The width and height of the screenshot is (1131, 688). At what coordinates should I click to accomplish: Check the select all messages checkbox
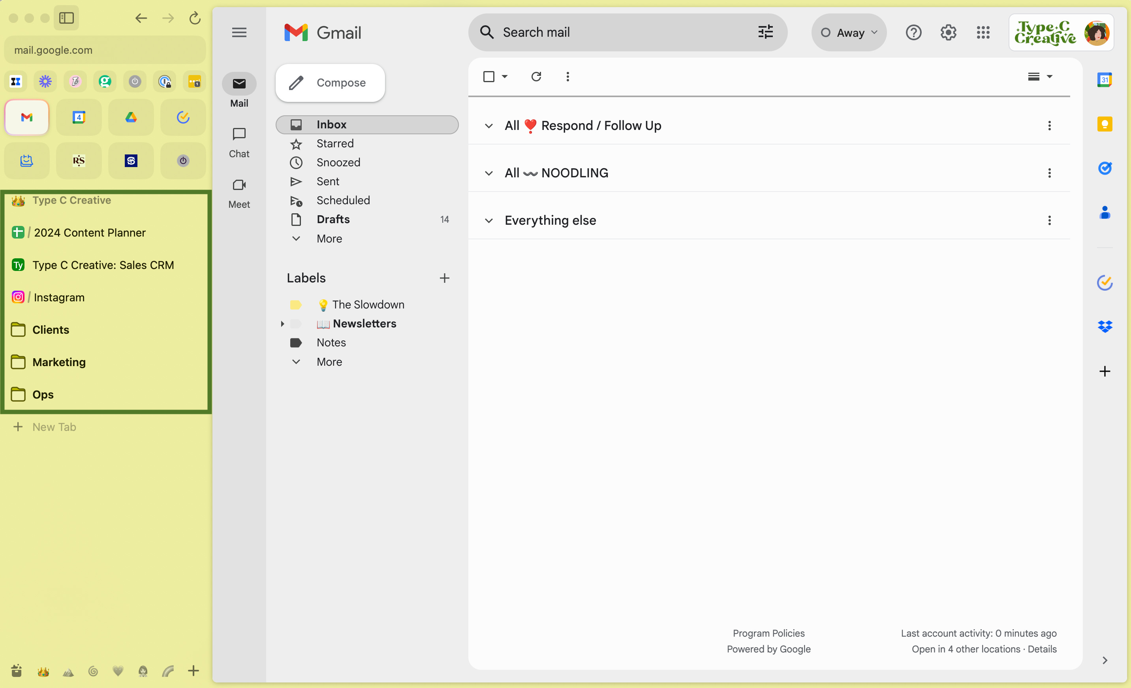489,77
